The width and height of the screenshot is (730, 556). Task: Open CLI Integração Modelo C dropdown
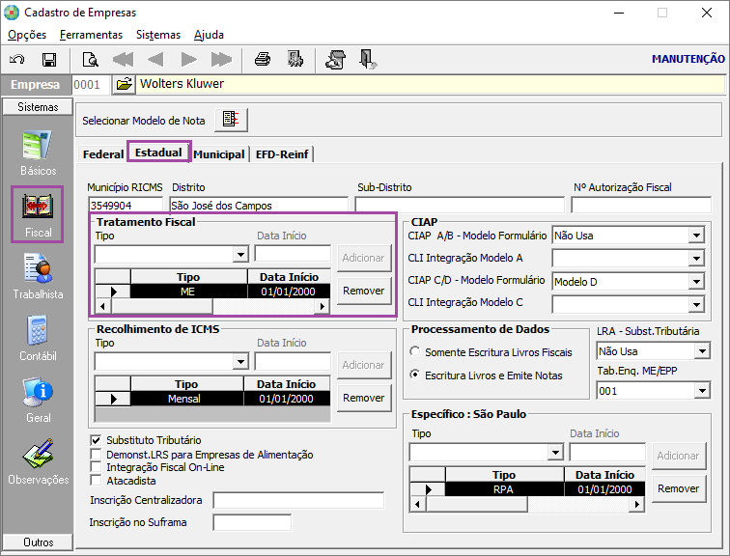point(696,305)
